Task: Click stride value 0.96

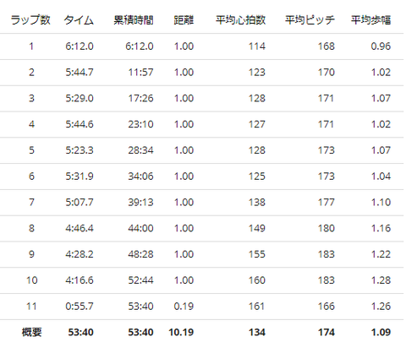Action: pyautogui.click(x=381, y=46)
